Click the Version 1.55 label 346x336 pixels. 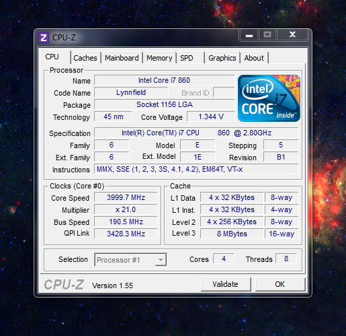tap(112, 285)
